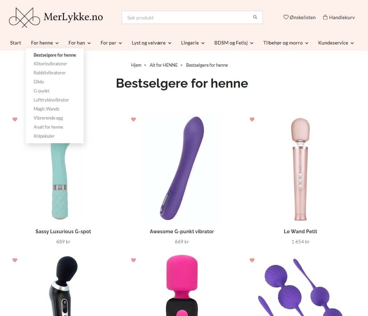Expand the Lingerie menu chevron

tap(203, 43)
